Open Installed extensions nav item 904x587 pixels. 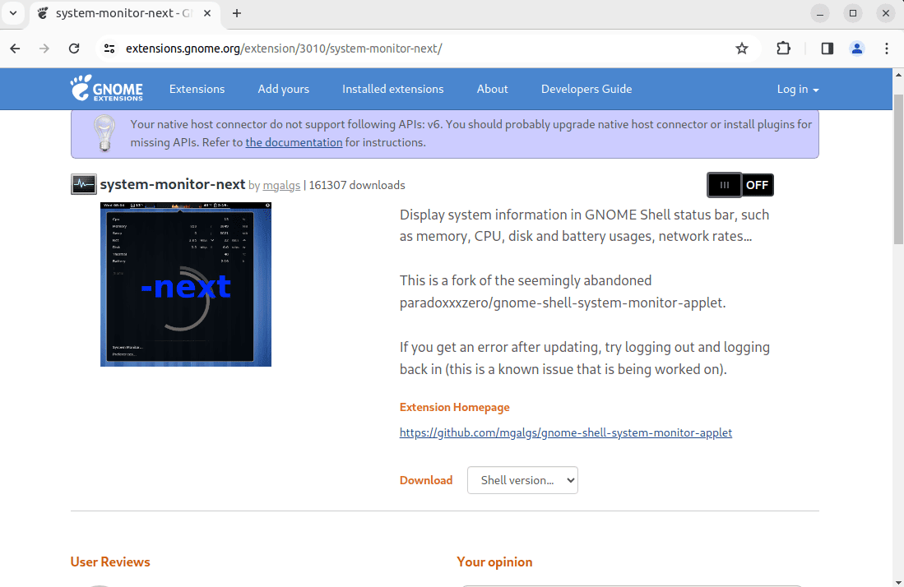[x=393, y=89]
